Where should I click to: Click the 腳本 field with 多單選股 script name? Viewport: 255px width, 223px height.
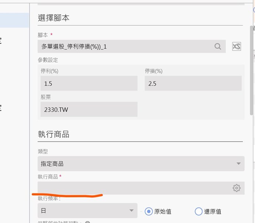pos(126,46)
